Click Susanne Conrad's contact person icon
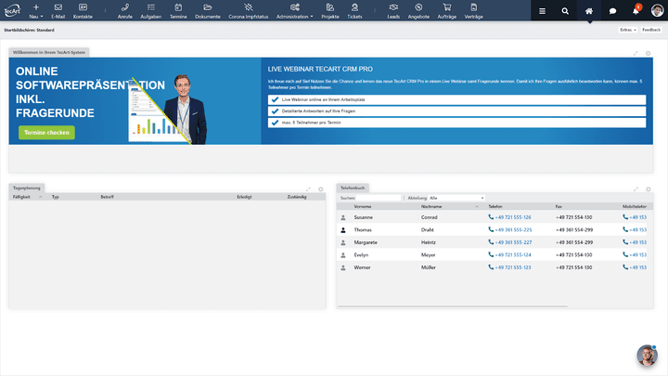Image resolution: width=668 pixels, height=376 pixels. coord(343,217)
